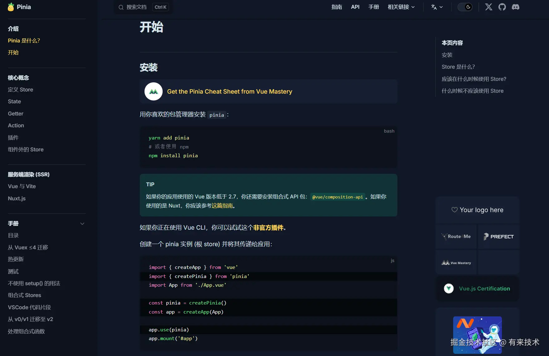Click the search magnifier icon
This screenshot has height=356, width=549.
pyautogui.click(x=121, y=7)
